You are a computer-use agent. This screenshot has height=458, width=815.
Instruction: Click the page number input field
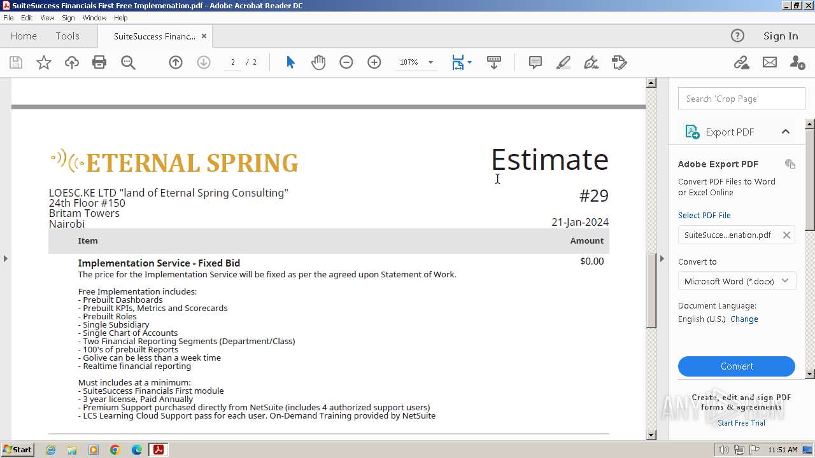[x=233, y=62]
